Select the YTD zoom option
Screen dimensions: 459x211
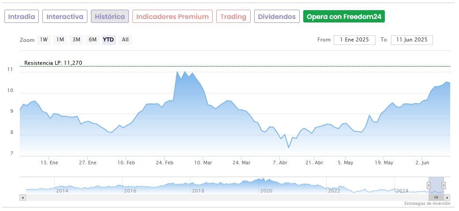(109, 40)
